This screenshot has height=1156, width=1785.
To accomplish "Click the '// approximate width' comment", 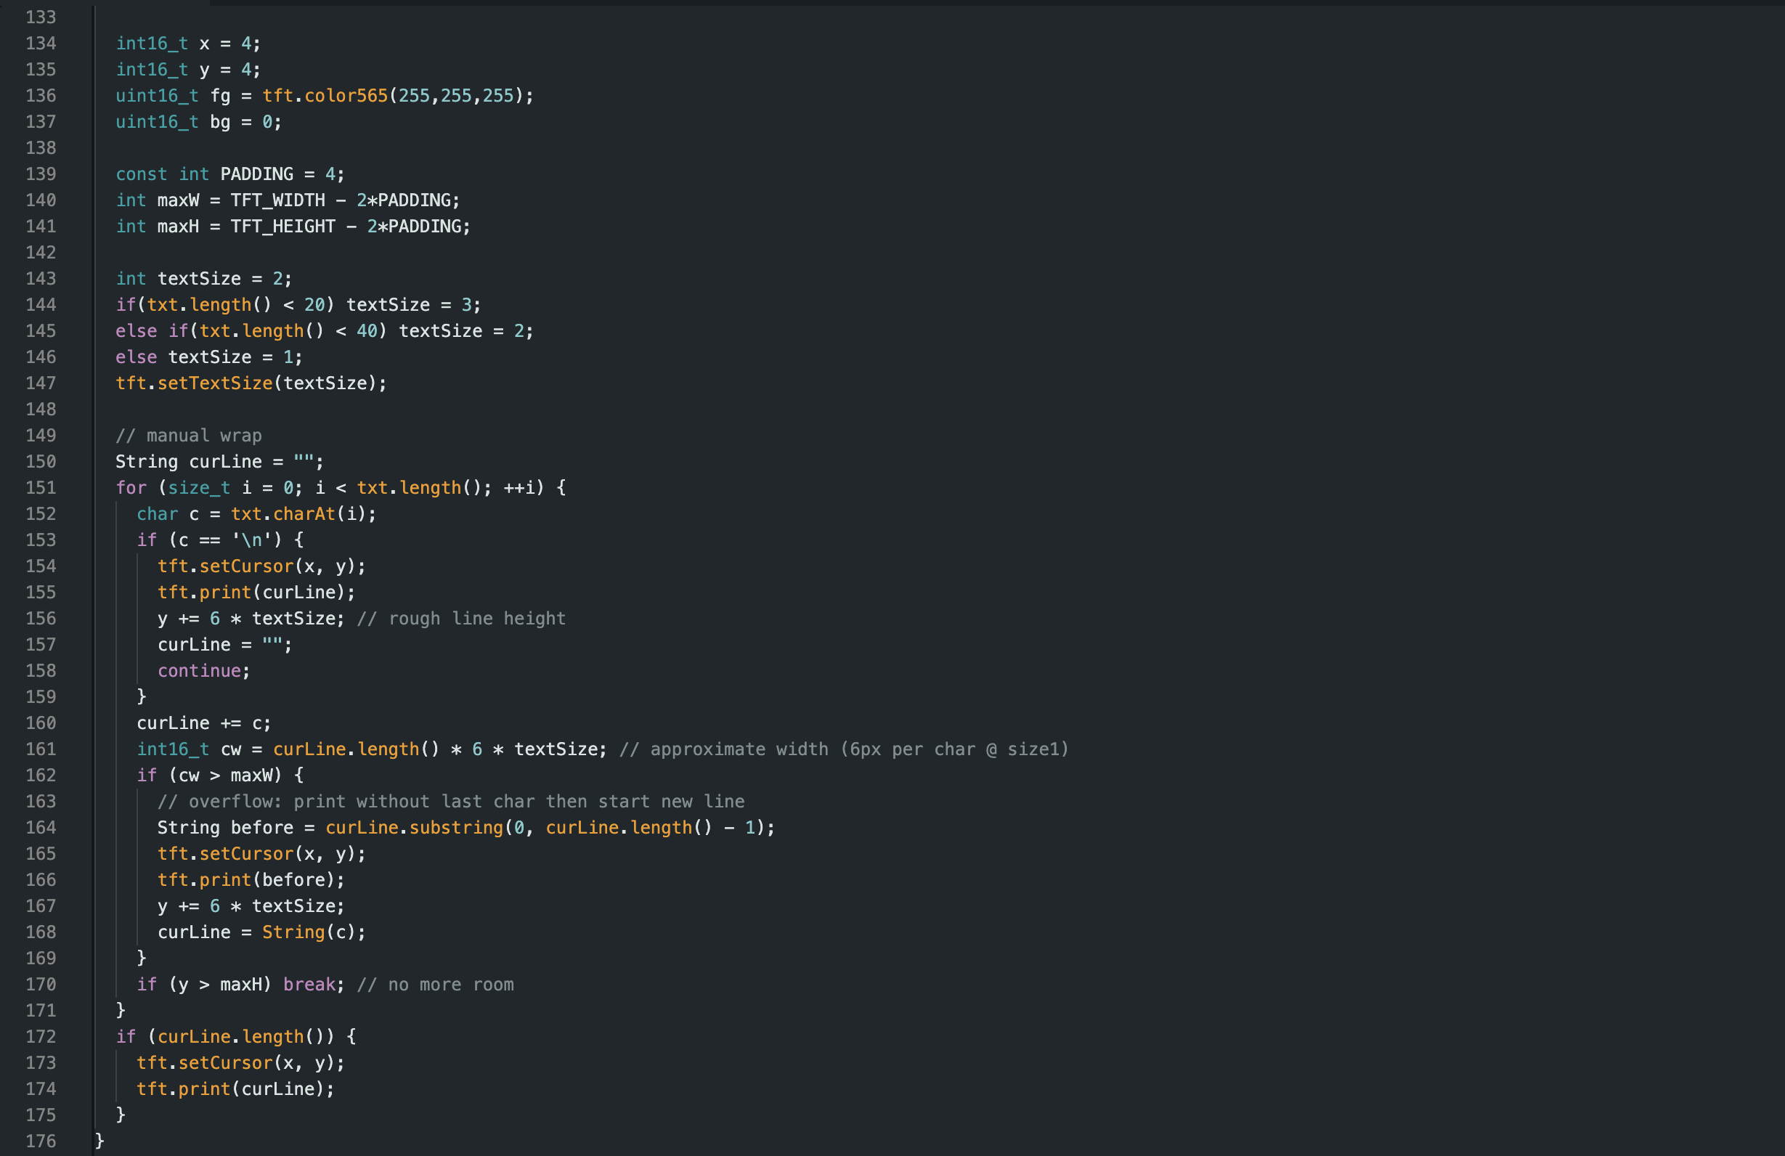I will point(843,749).
